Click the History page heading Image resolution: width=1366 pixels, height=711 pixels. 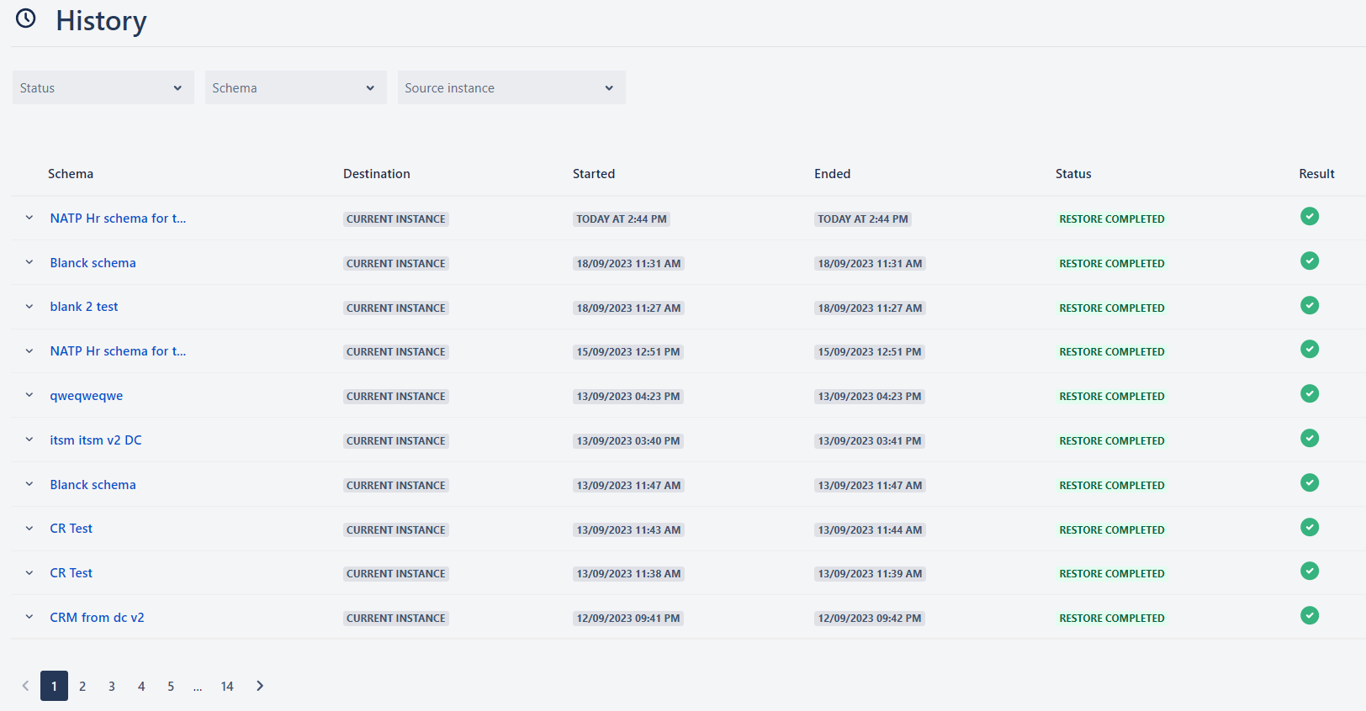click(x=101, y=20)
